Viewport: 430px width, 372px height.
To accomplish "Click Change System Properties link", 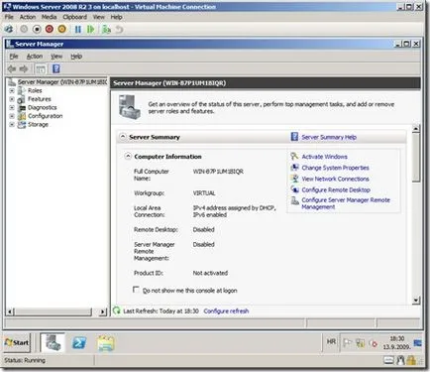I will point(335,168).
